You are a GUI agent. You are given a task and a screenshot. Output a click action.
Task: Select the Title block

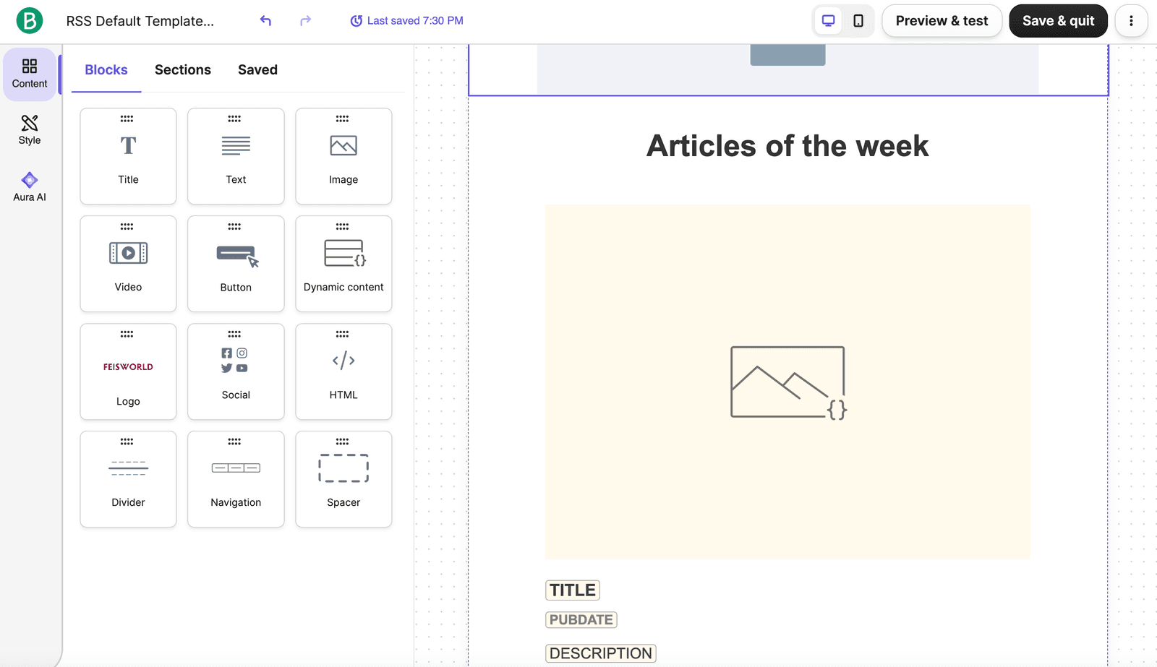click(128, 156)
